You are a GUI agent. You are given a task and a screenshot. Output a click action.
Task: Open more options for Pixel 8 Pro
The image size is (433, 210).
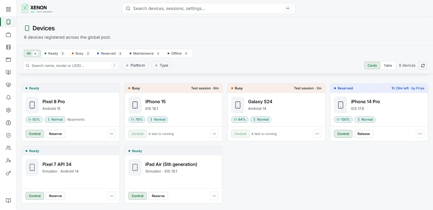click(111, 134)
